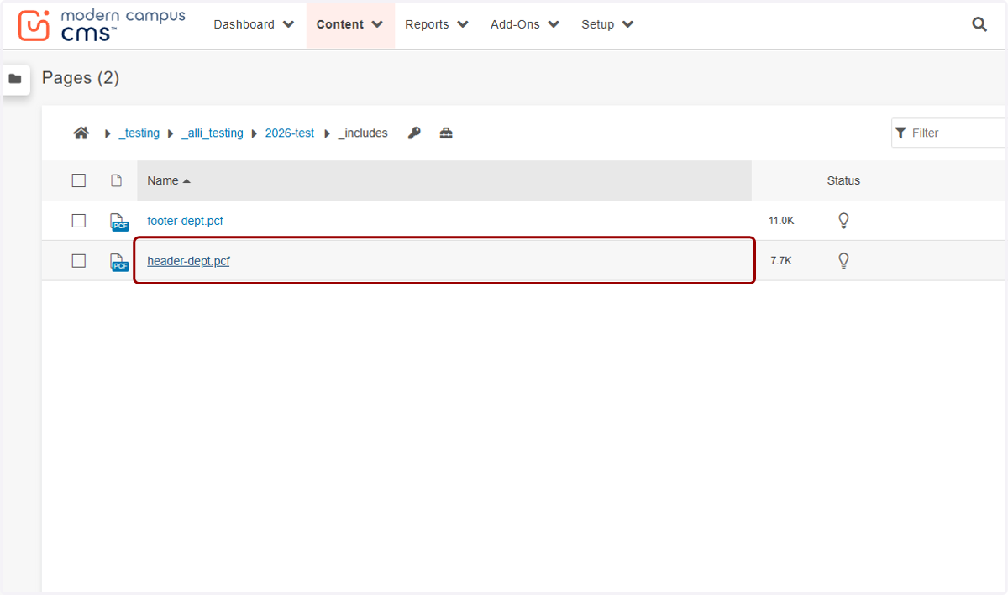Open the header-dept.pcf file link
The height and width of the screenshot is (595, 1008).
pyautogui.click(x=188, y=261)
